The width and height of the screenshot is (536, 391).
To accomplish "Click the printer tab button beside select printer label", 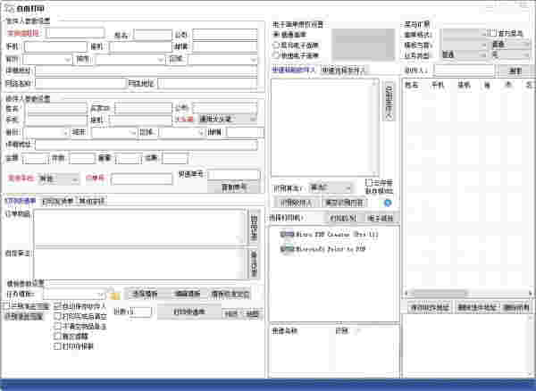I will click(343, 218).
